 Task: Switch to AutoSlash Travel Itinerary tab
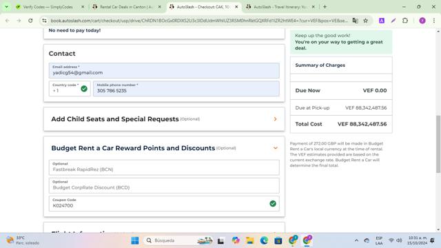coord(280,7)
